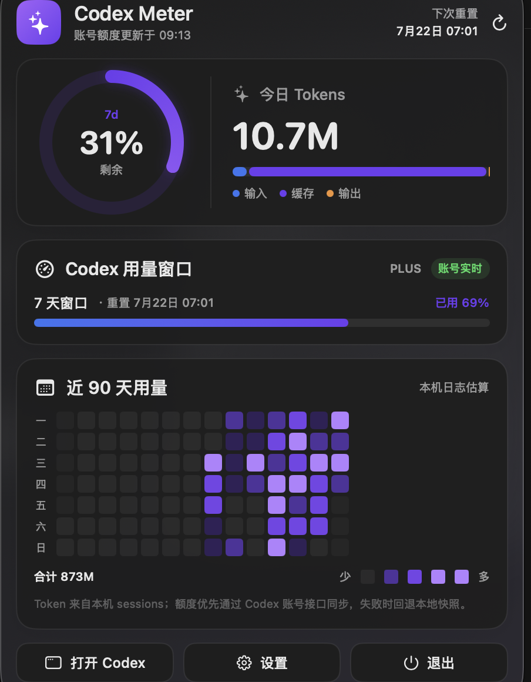Image resolution: width=531 pixels, height=682 pixels.
Task: Click the window icon in 打开 Codex button
Action: pos(53,663)
